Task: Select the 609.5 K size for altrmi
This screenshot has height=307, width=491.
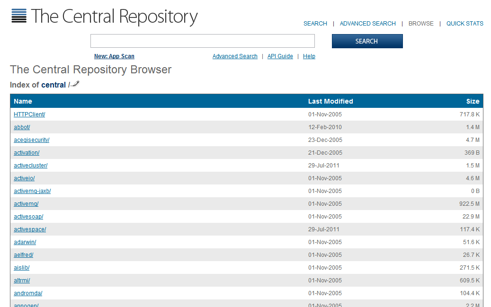Action: pos(470,281)
